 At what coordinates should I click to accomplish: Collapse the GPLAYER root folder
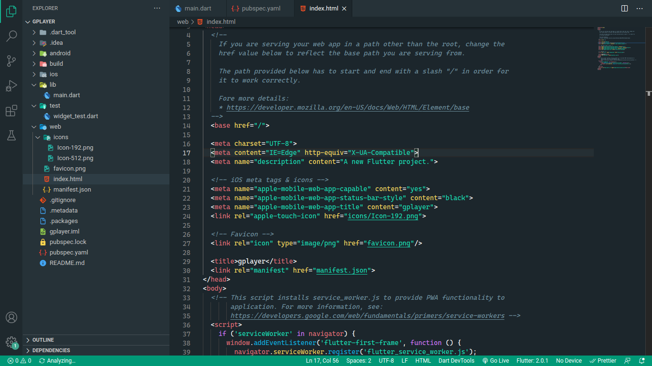click(x=28, y=21)
